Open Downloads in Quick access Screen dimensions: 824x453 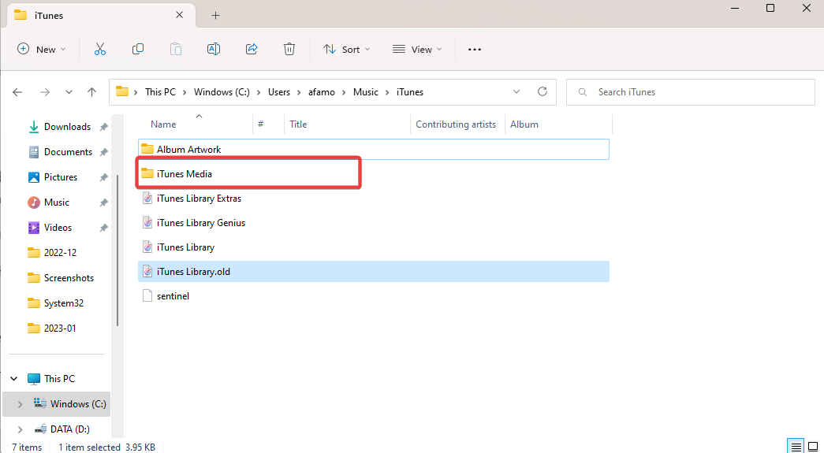[x=67, y=127]
